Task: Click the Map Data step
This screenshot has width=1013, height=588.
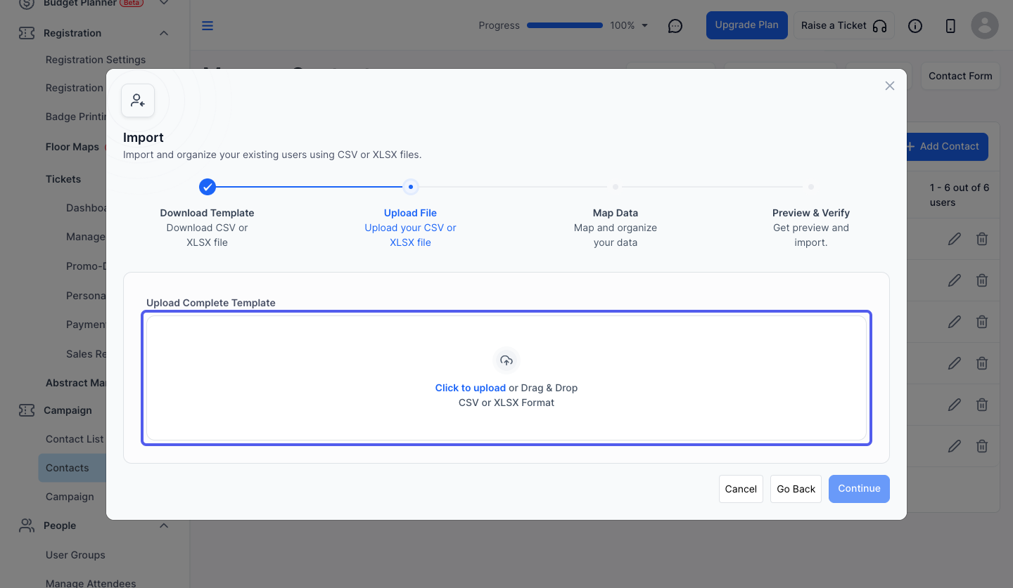Action: point(616,227)
